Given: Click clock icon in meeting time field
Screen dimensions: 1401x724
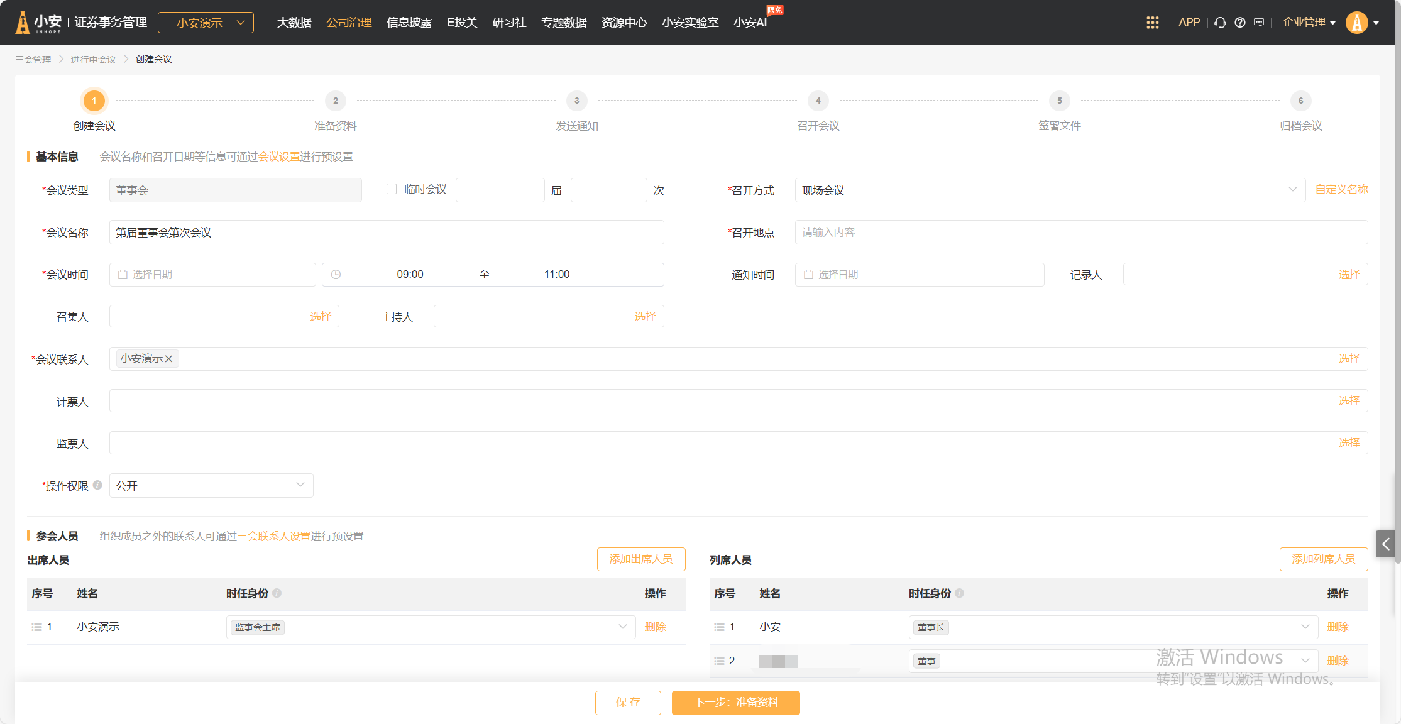Looking at the screenshot, I should [336, 275].
